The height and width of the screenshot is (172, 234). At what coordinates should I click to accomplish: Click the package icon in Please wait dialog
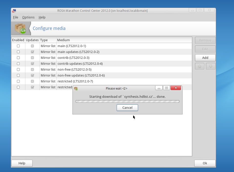pyautogui.click(x=76, y=89)
